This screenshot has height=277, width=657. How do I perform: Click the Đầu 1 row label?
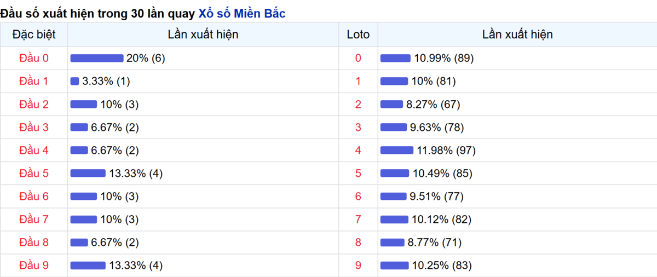(34, 82)
